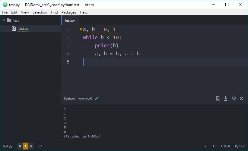Viewport: 248px width, 151px height.
Task: Click line number 3 in the gutter
Action: click(68, 45)
